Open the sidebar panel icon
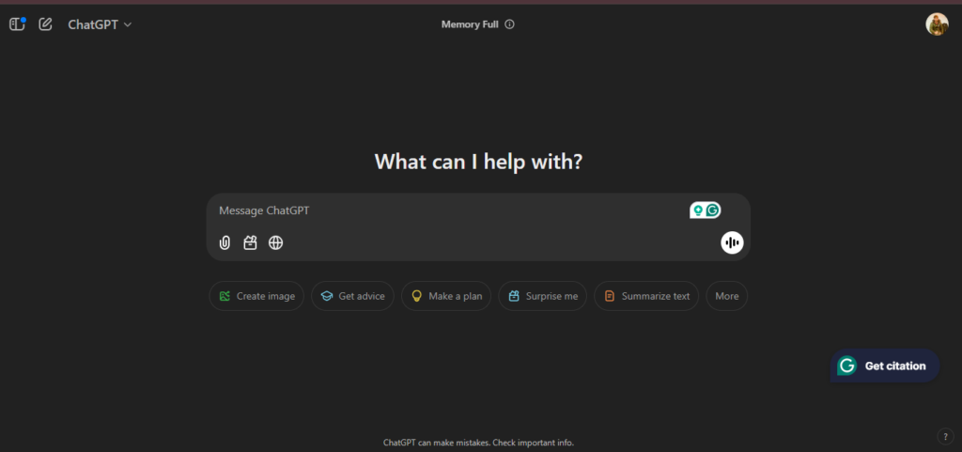Viewport: 962px width, 452px height. click(17, 24)
